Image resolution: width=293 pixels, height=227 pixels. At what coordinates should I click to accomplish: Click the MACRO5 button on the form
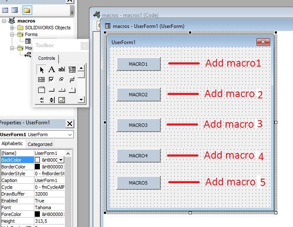point(139,183)
